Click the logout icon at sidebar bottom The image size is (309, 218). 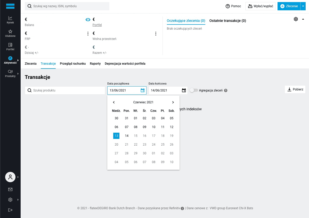coord(10,210)
